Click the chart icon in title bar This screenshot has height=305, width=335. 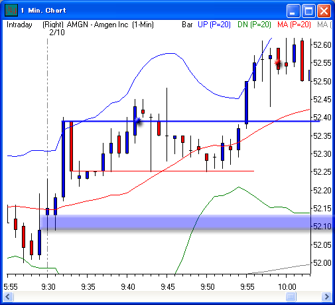(x=11, y=10)
